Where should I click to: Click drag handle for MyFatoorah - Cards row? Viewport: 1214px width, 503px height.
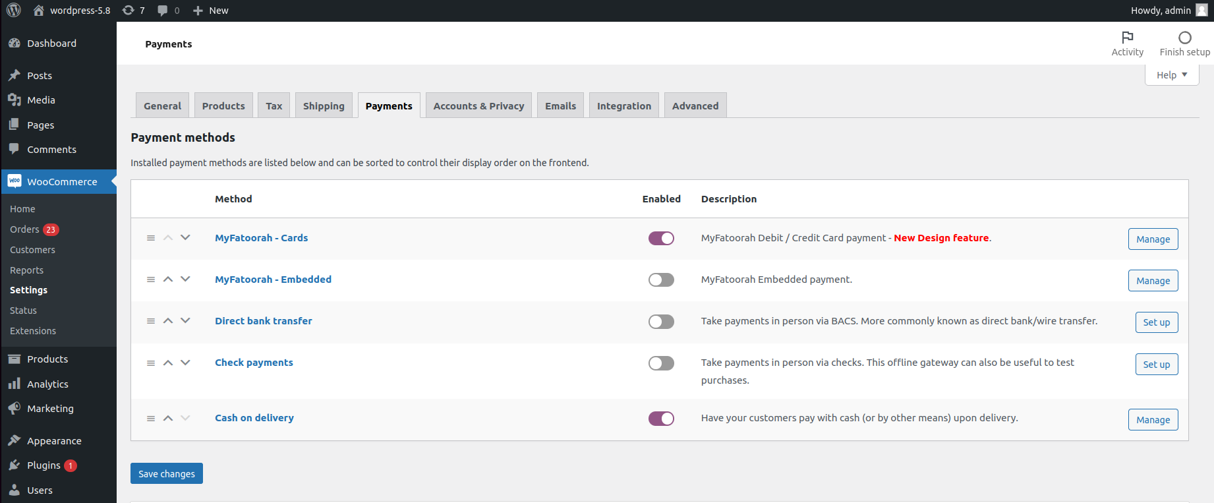(151, 238)
